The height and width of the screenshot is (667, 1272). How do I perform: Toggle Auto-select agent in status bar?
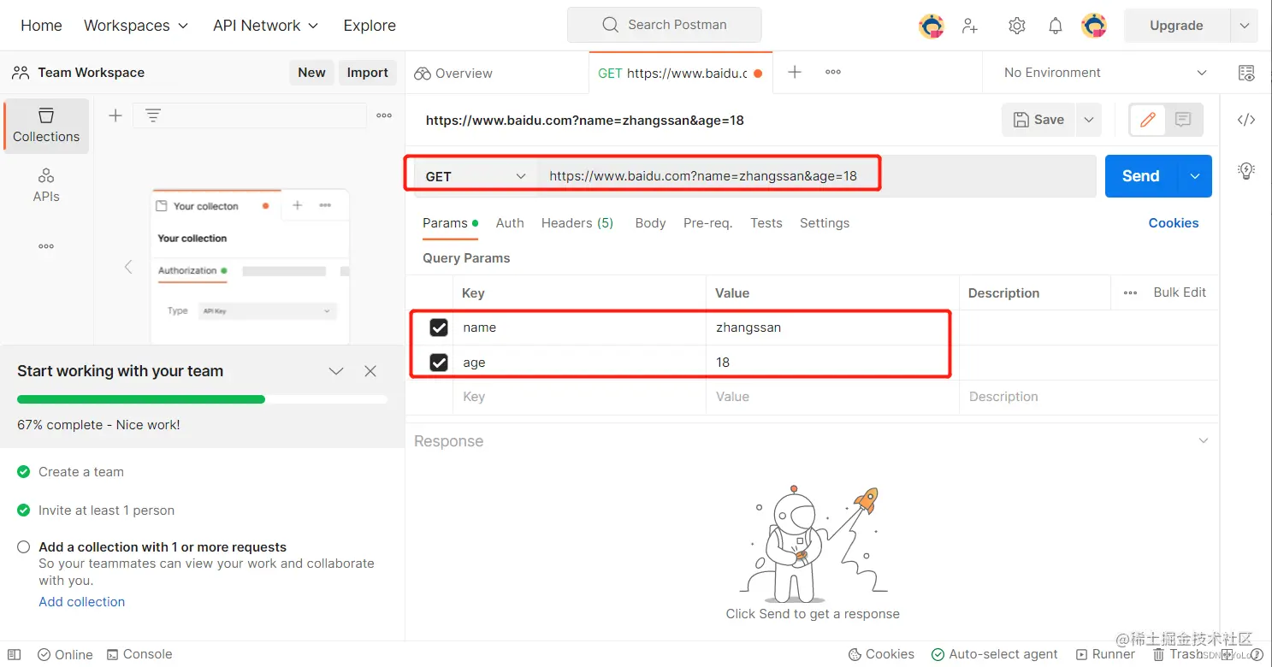[995, 654]
